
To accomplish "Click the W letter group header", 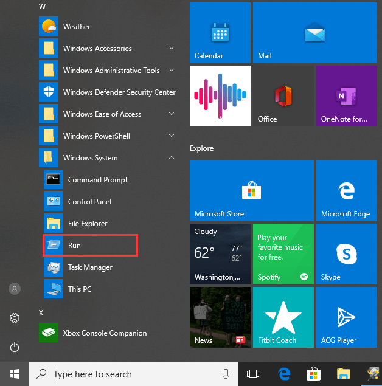I will point(42,7).
